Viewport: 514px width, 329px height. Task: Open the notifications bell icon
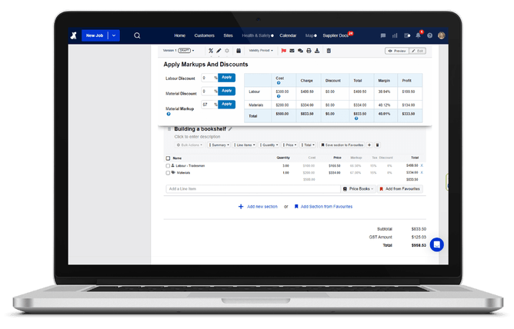(419, 35)
